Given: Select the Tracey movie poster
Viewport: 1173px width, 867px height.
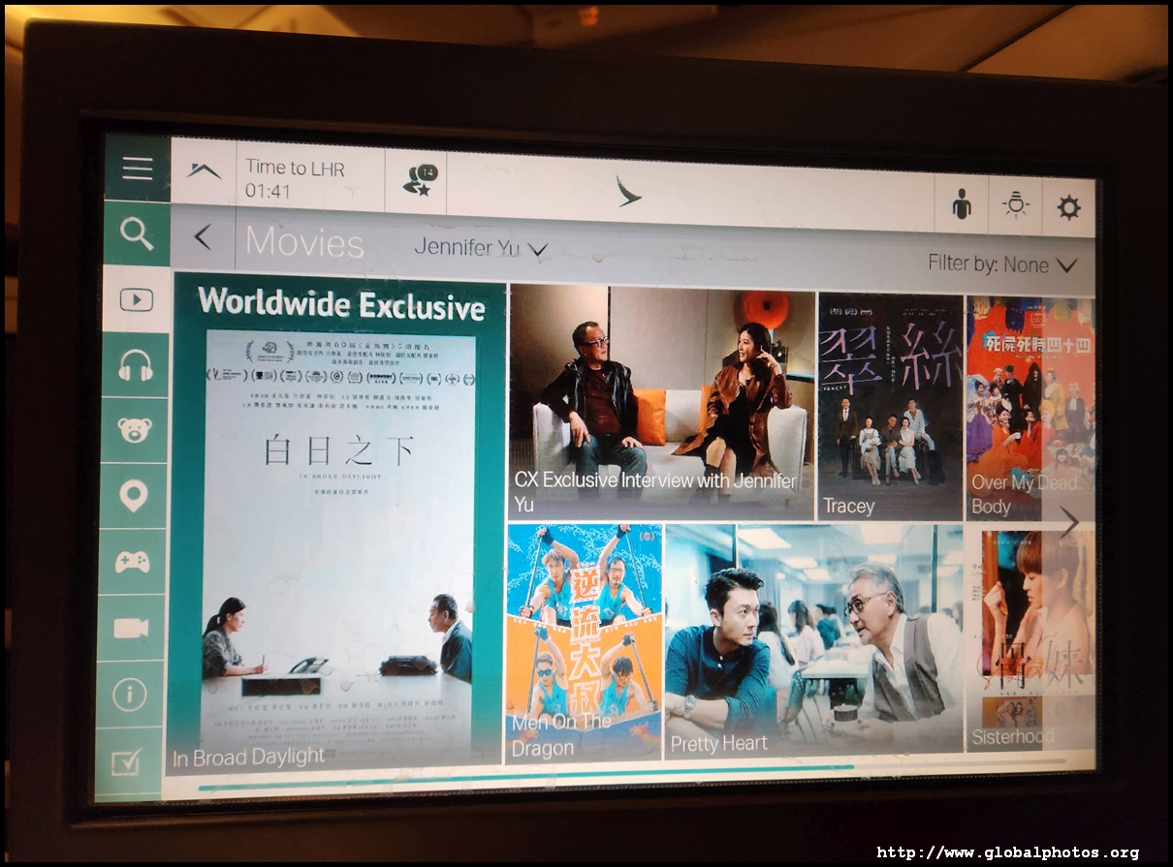Looking at the screenshot, I should [x=890, y=407].
